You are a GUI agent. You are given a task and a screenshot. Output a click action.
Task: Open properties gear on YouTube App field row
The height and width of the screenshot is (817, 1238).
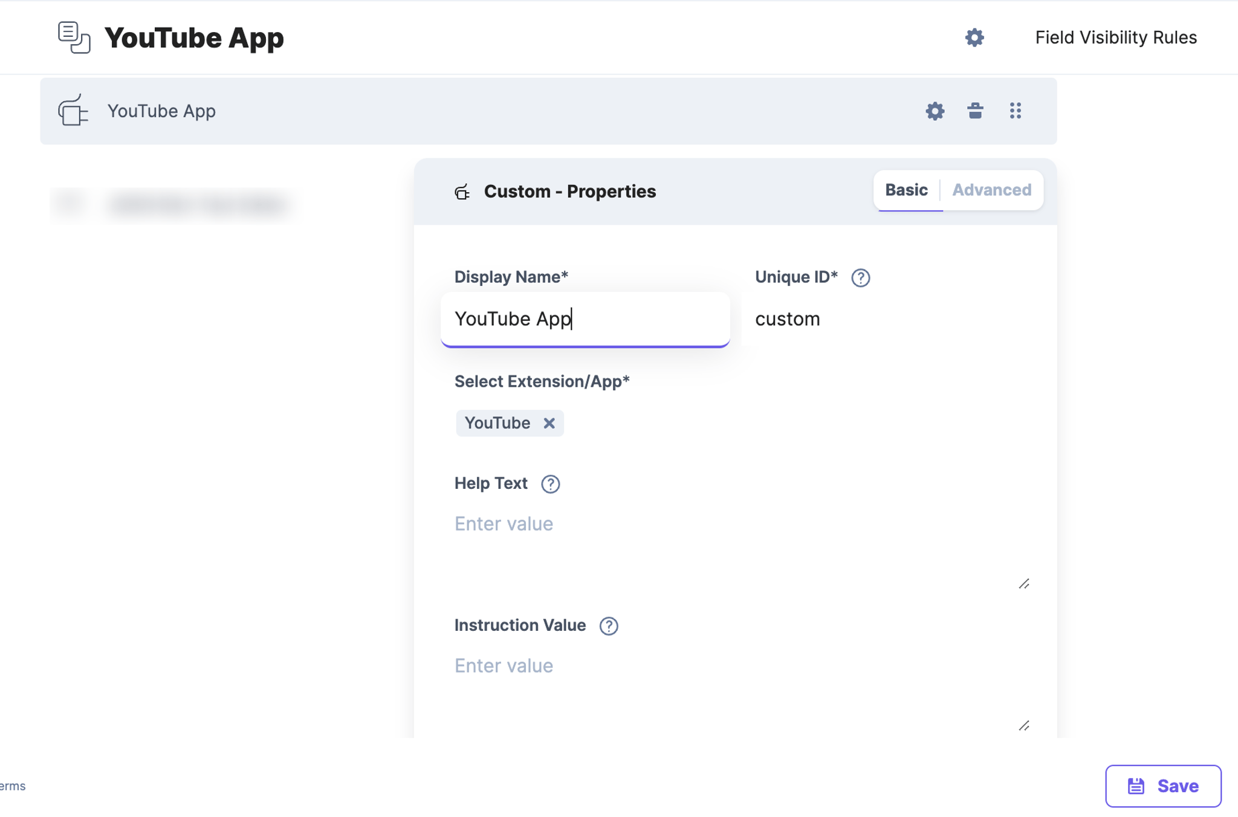click(935, 111)
